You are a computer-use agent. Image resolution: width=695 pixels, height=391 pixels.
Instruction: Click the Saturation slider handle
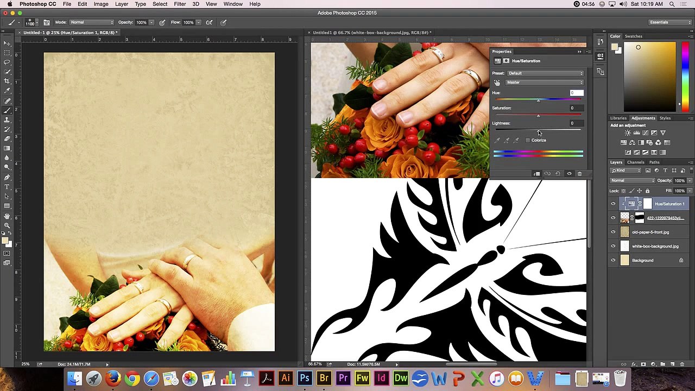pos(538,116)
